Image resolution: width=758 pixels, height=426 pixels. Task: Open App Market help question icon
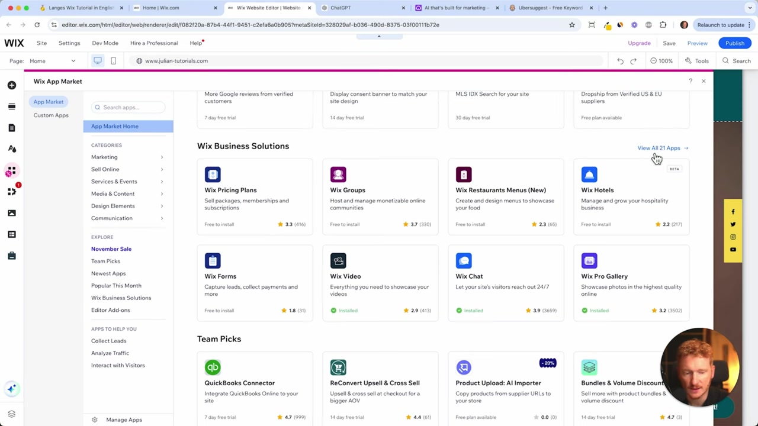(690, 81)
